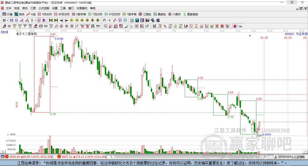Expand the 日 period dropdown

click(7, 20)
